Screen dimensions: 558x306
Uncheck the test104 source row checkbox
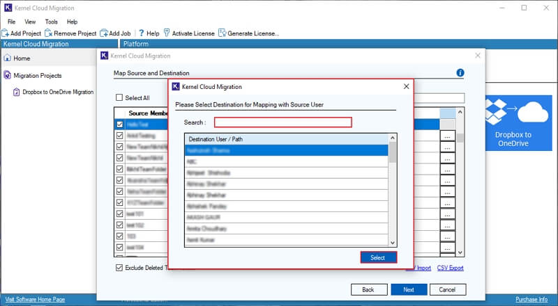[119, 247]
